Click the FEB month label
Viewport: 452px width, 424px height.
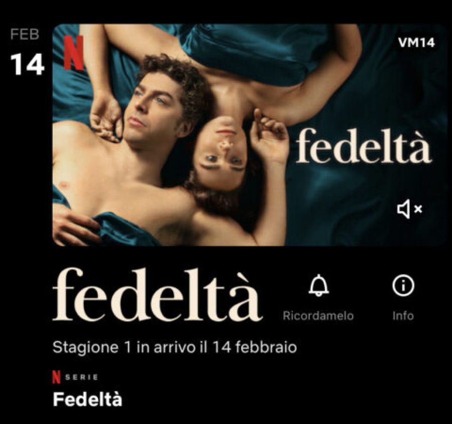[x=25, y=34]
